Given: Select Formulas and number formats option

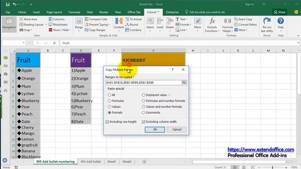Looking at the screenshot, I should (143, 101).
